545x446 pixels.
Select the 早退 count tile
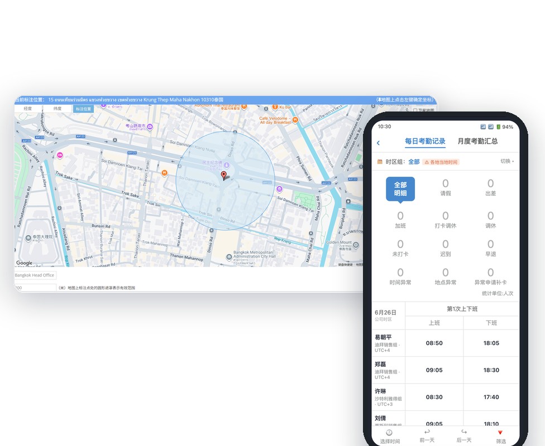[x=490, y=249]
